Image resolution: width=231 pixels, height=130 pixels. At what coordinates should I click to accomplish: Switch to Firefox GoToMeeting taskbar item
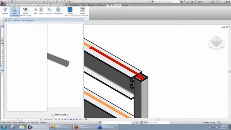pyautogui.click(x=84, y=127)
